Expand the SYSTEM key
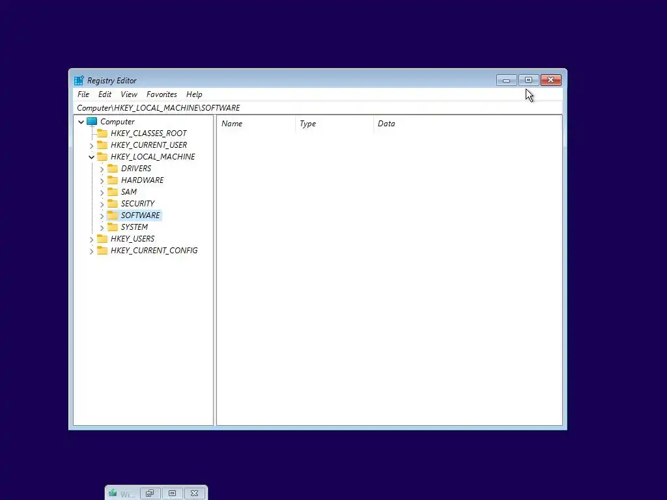Screen dimensions: 667x500 (102, 227)
